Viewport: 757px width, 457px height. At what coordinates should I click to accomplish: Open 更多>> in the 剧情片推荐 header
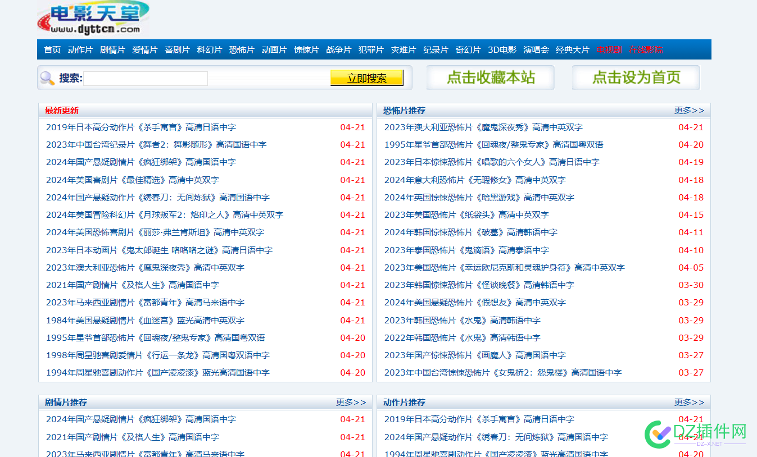coord(351,403)
